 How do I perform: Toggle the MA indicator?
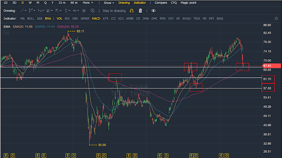point(22,18)
